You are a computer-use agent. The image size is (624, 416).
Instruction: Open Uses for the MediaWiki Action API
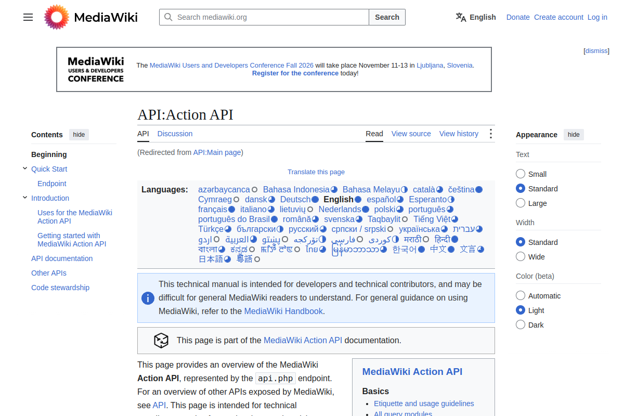[x=75, y=217]
